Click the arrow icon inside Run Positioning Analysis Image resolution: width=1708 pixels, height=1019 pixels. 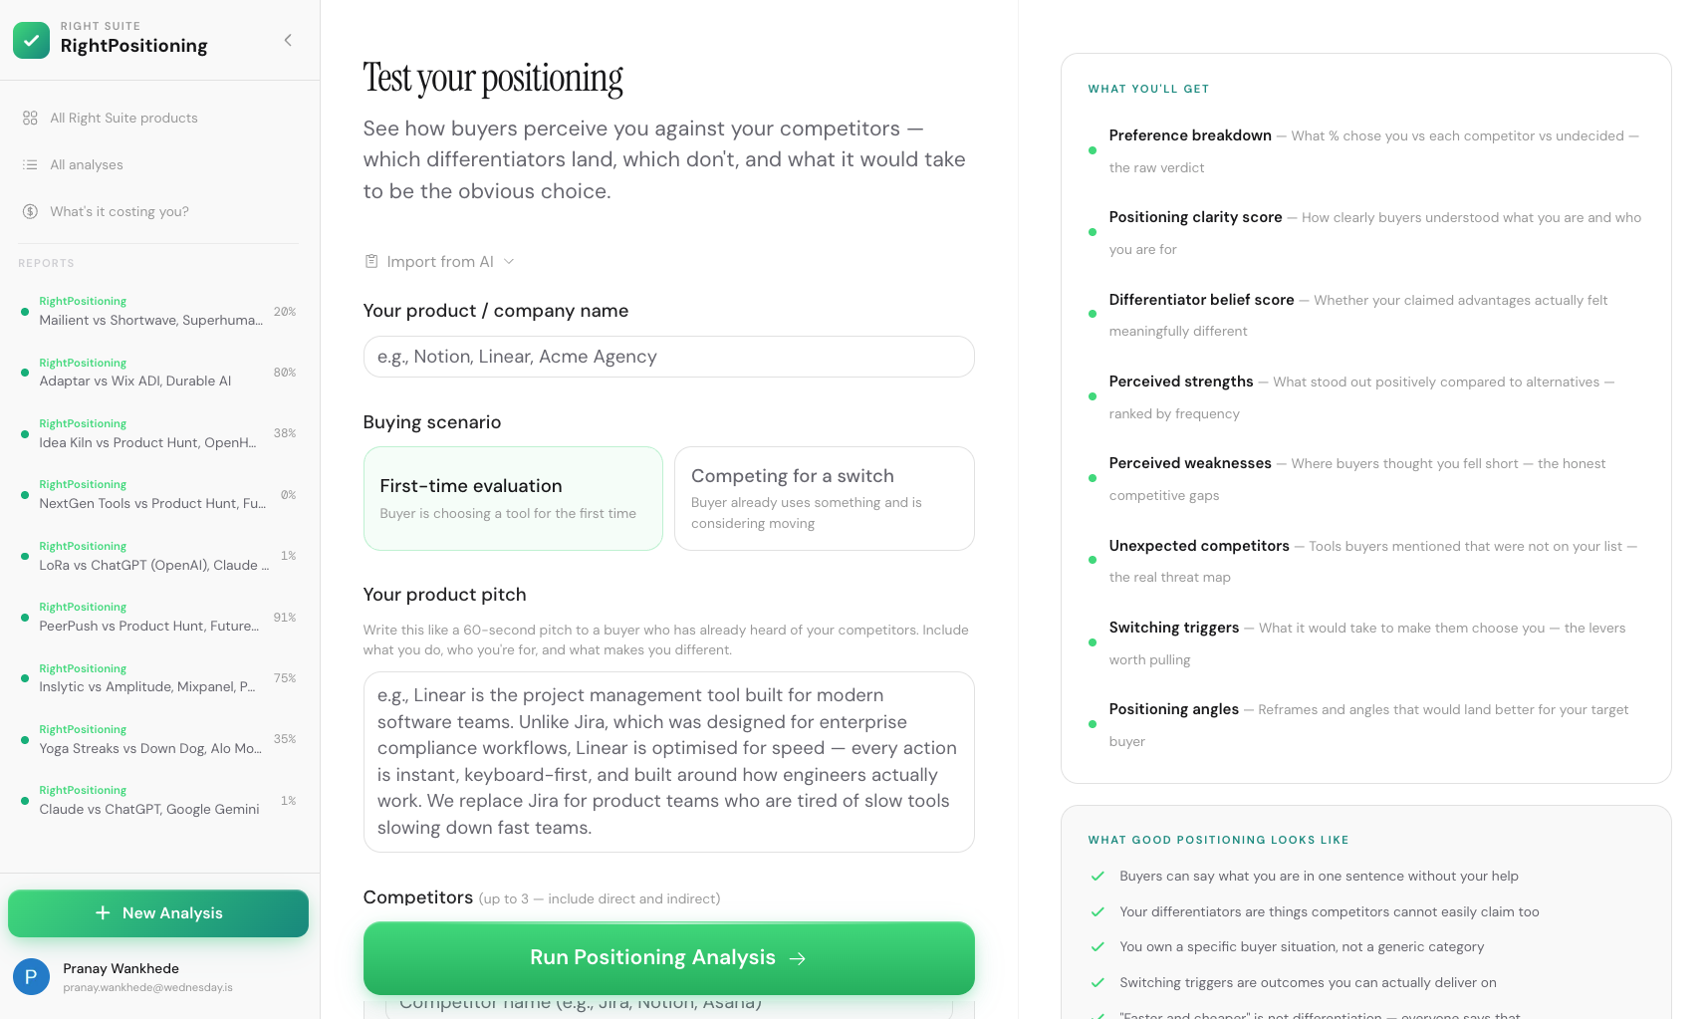click(798, 957)
